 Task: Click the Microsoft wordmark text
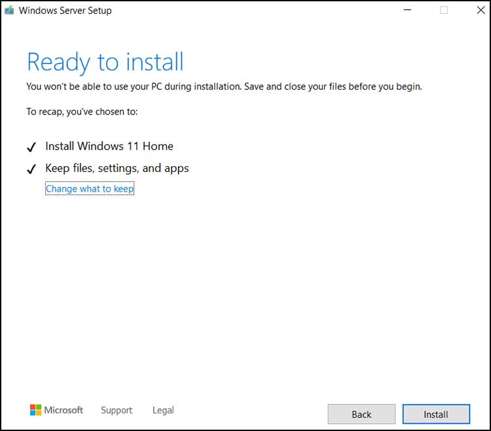coord(64,410)
